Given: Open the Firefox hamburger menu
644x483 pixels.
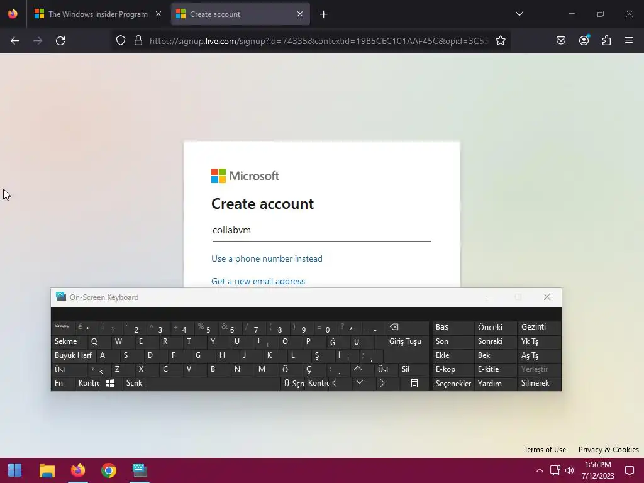Looking at the screenshot, I should (x=629, y=40).
